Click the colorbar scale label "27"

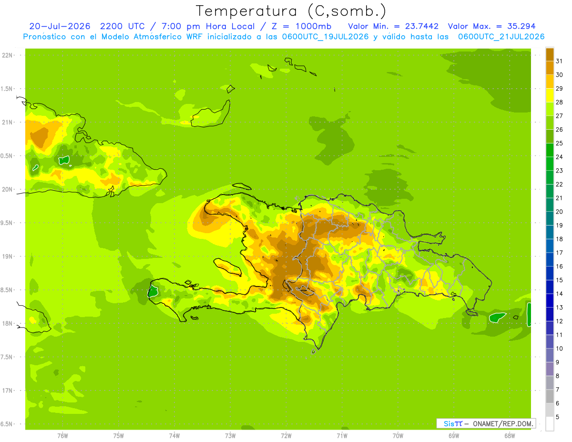(560, 115)
